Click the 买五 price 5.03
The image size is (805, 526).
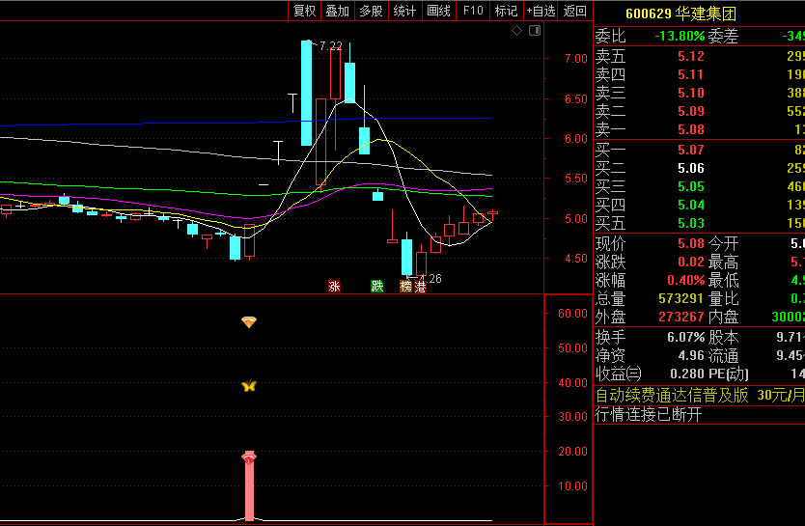690,223
